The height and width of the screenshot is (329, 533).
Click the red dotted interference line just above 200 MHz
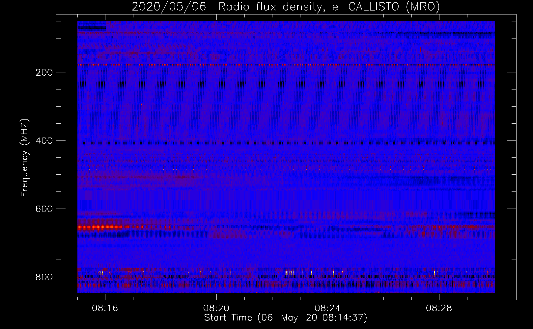click(x=286, y=65)
